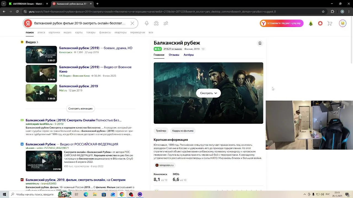Image resolution: width=353 pixels, height=198 pixels.
Task: Open Актёры tab in film card
Action: coord(189,55)
